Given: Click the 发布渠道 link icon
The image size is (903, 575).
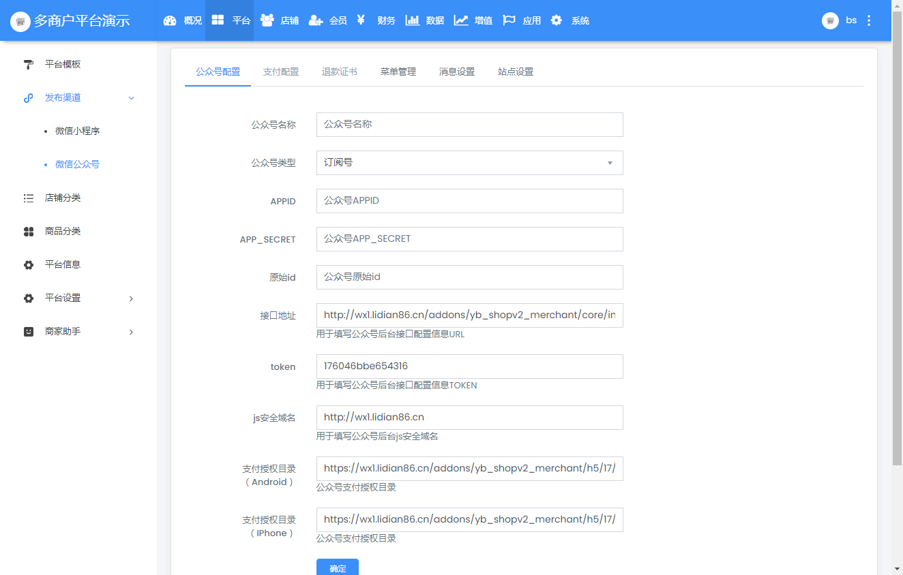Looking at the screenshot, I should 29,97.
